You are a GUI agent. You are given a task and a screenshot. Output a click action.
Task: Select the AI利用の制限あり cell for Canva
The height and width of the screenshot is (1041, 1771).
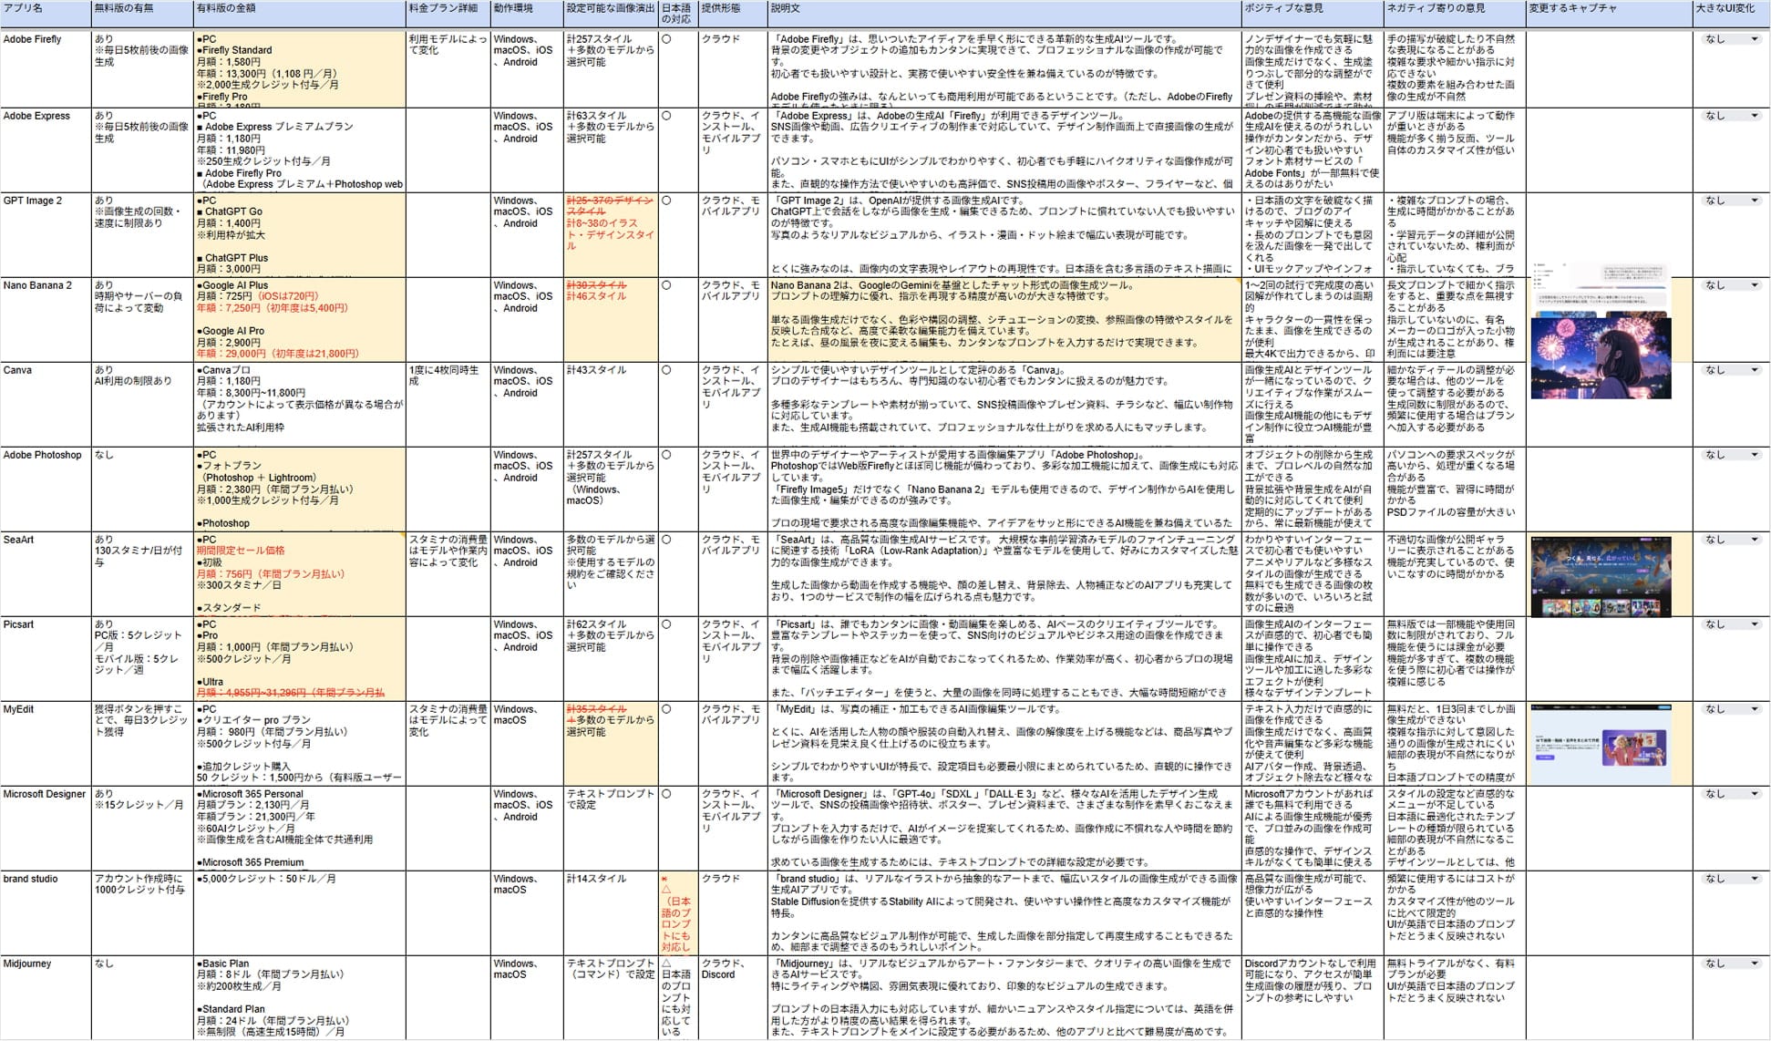(142, 404)
